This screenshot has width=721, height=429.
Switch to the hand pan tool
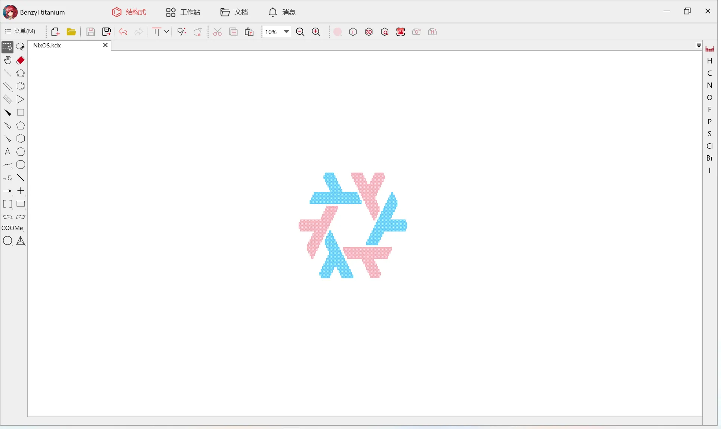[7, 60]
